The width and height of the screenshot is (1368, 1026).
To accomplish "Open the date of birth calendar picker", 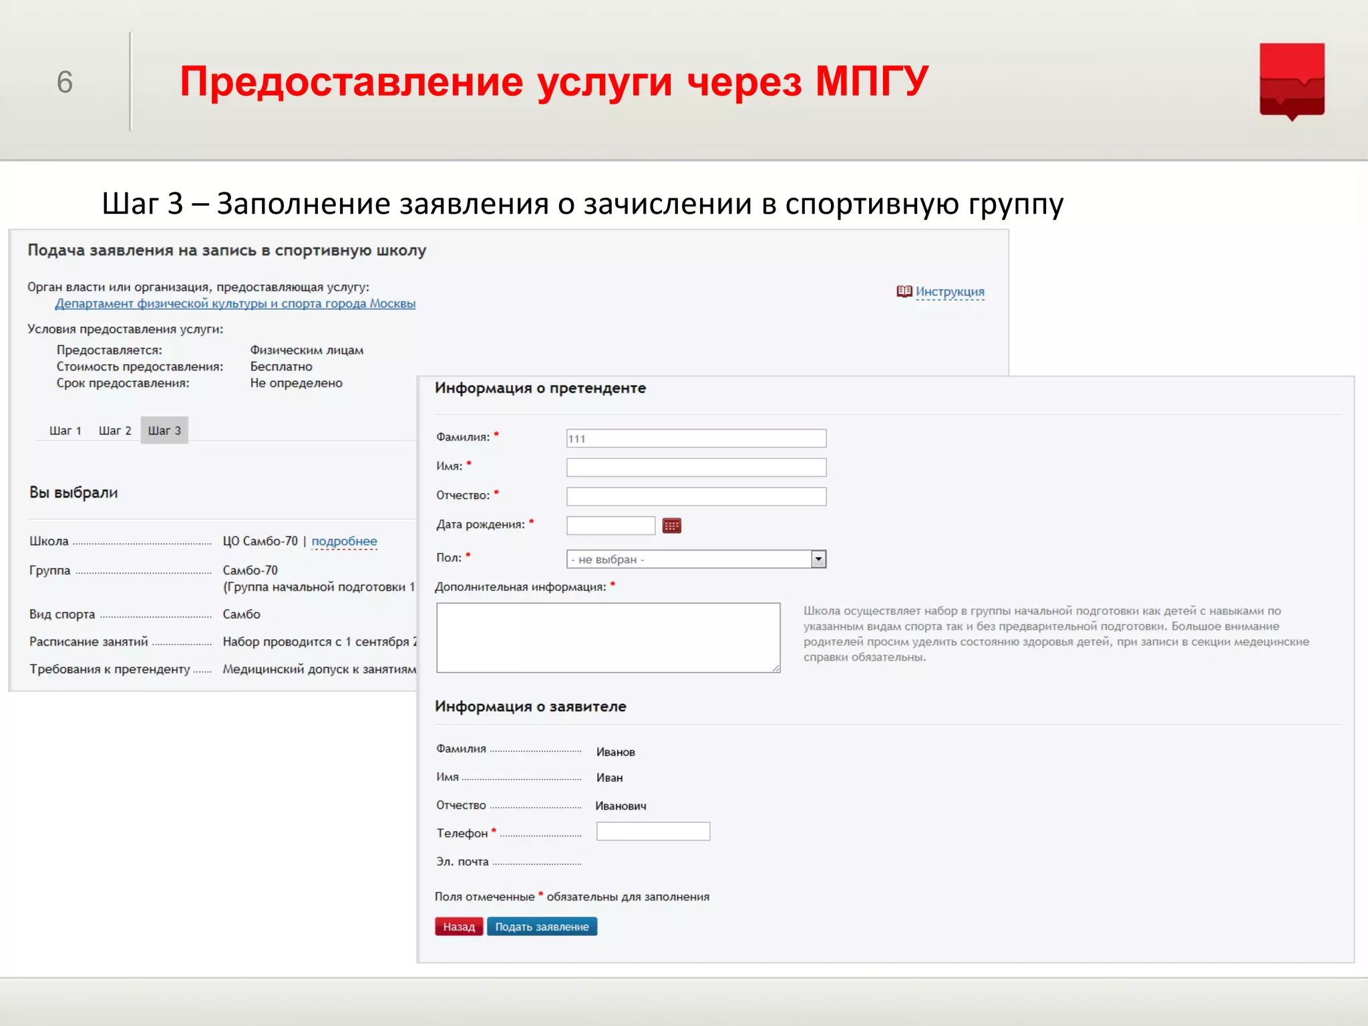I will tap(671, 526).
